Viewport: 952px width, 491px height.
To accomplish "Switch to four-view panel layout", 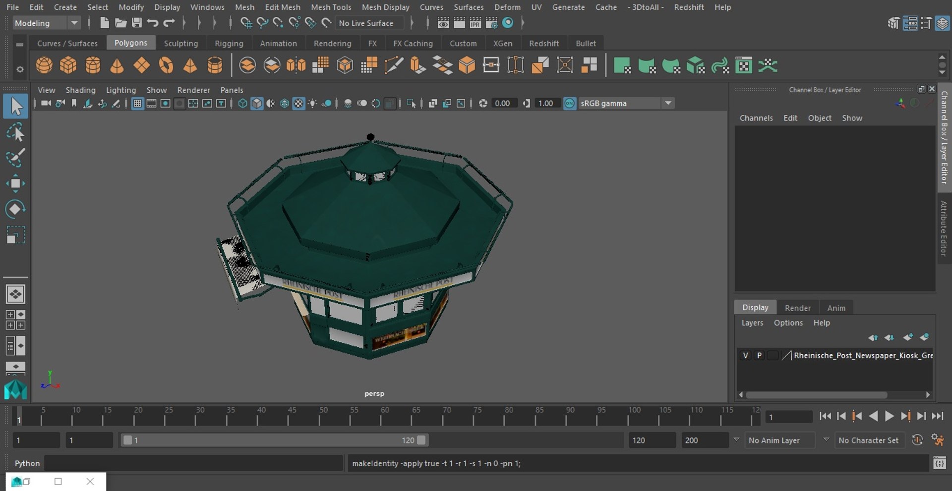I will [15, 320].
